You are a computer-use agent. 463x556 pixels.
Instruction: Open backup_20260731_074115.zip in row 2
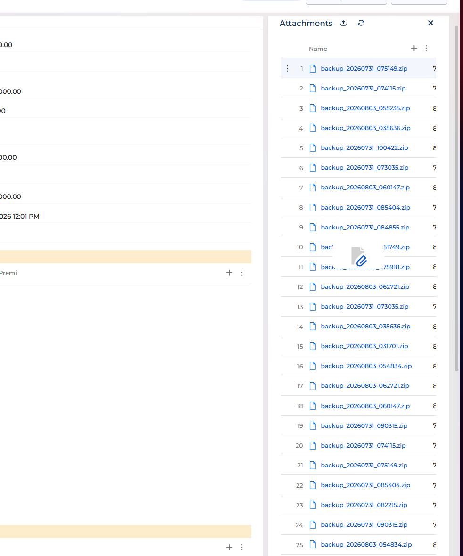click(x=364, y=88)
